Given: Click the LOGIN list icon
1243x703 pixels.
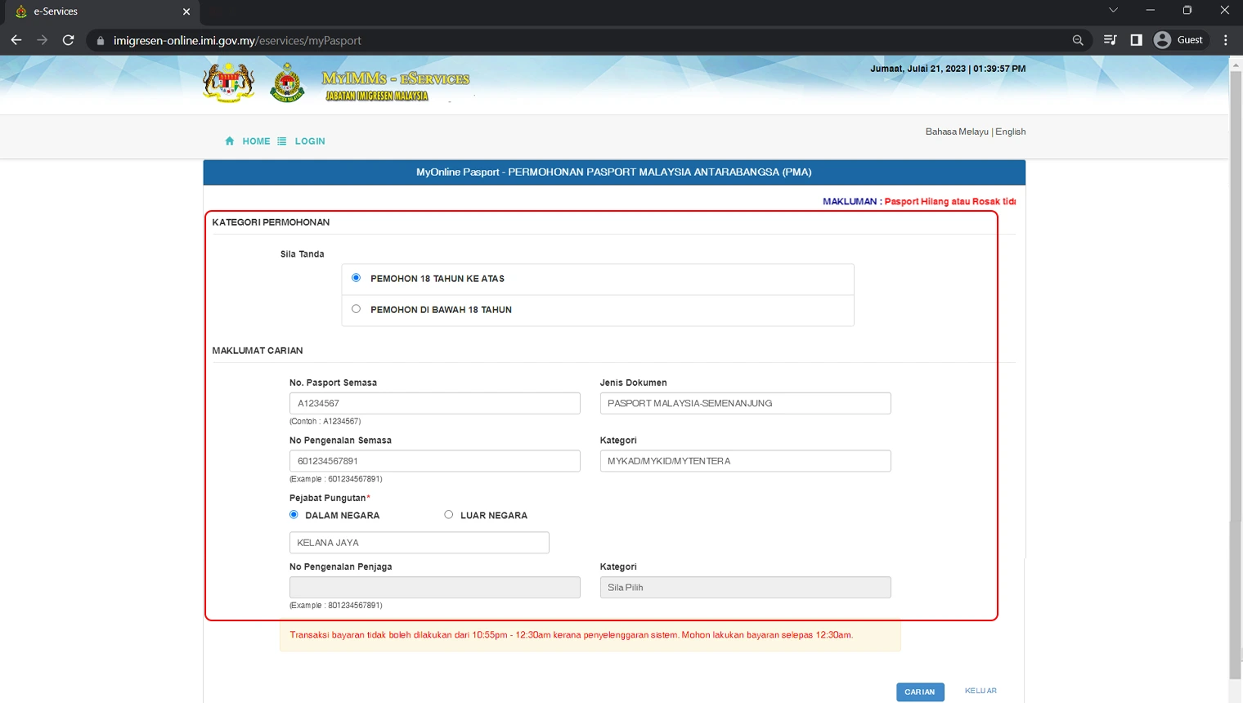Looking at the screenshot, I should [282, 141].
